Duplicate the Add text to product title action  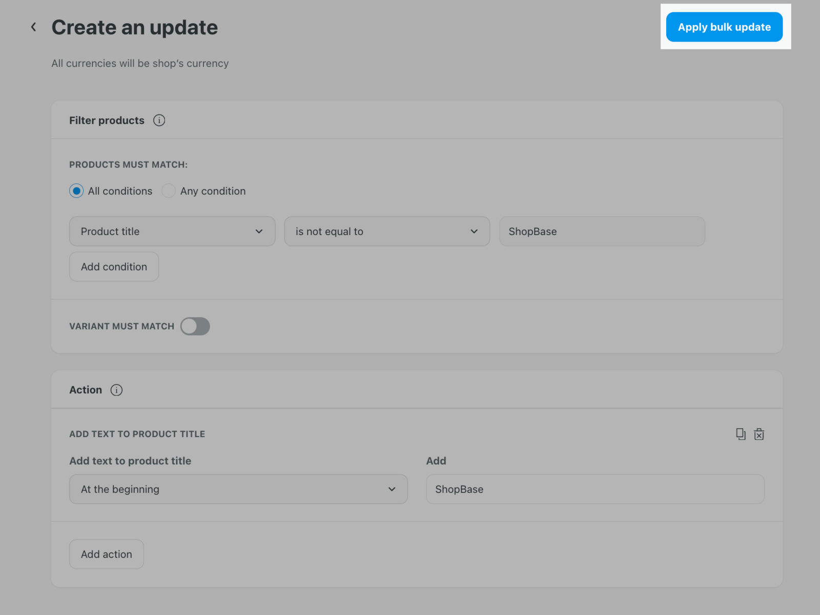pyautogui.click(x=741, y=434)
